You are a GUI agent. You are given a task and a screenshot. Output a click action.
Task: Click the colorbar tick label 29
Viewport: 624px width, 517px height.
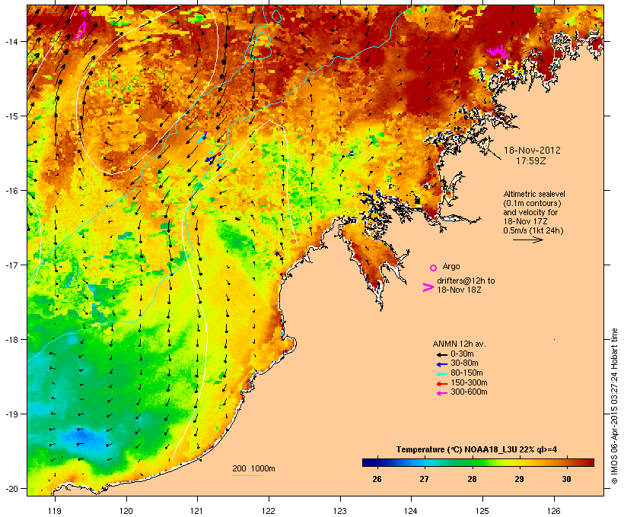point(519,479)
